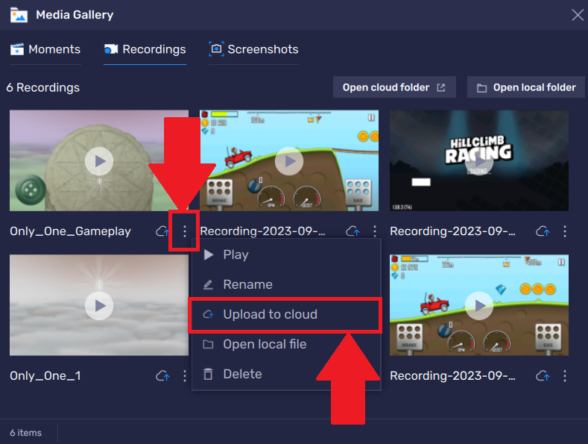Image resolution: width=588 pixels, height=444 pixels.
Task: Switch to the Screenshots tab
Action: tap(254, 49)
